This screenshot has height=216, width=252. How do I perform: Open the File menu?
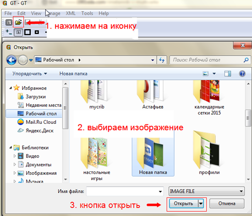(x=8, y=13)
